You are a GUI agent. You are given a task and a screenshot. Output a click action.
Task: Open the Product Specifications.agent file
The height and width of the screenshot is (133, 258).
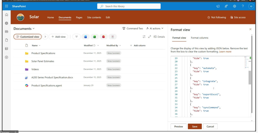tap(47, 86)
